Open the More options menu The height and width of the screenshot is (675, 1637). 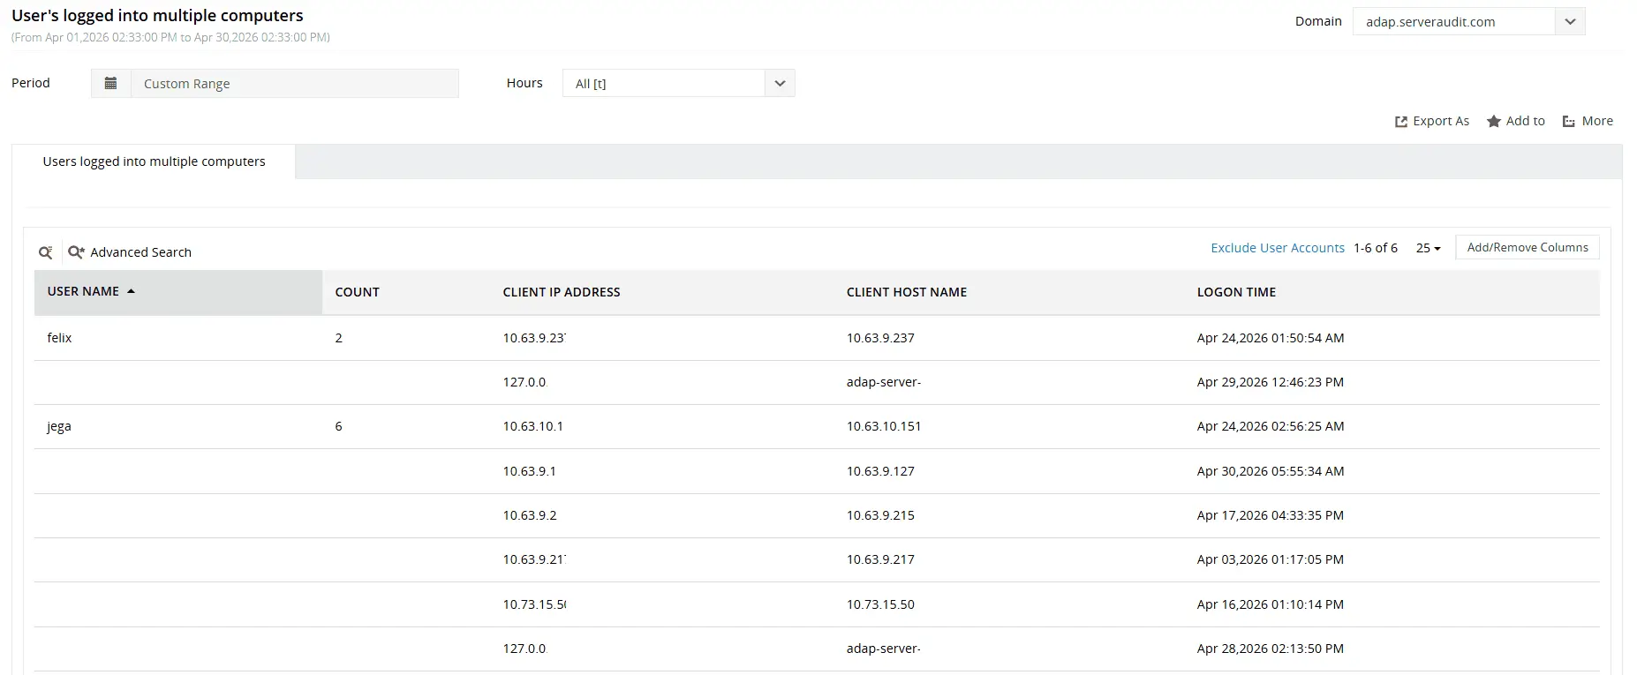point(1588,121)
